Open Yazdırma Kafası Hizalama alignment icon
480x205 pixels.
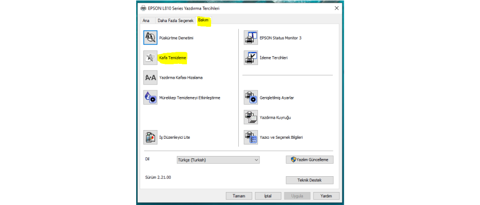(x=151, y=77)
